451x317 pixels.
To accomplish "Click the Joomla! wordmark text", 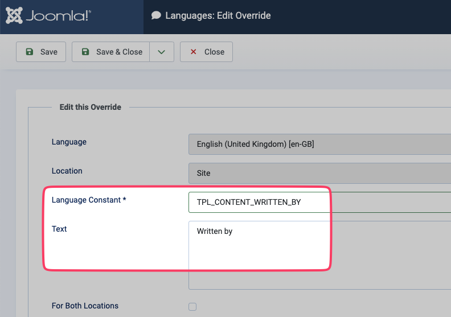I will coord(57,16).
